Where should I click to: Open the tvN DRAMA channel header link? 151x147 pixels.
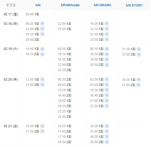[x=102, y=5]
